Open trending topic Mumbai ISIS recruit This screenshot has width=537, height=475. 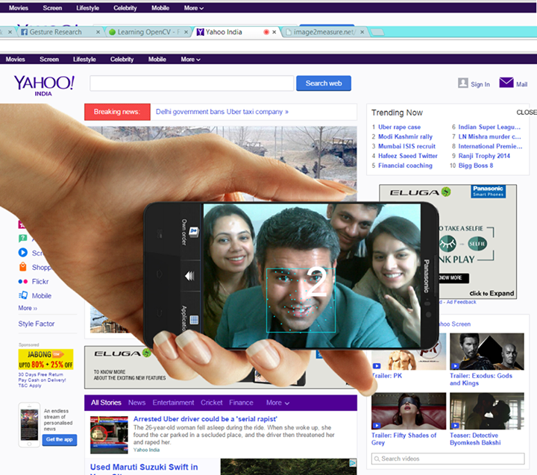(x=407, y=146)
